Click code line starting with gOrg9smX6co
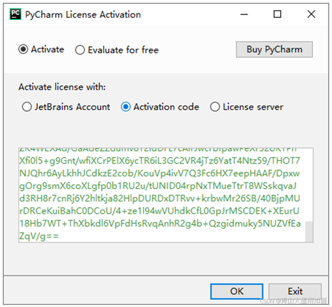 pos(158,186)
